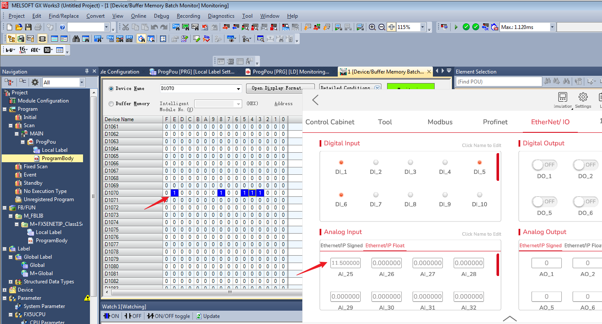
Task: Click the ON/OFF toggle watch button
Action: [x=169, y=316]
